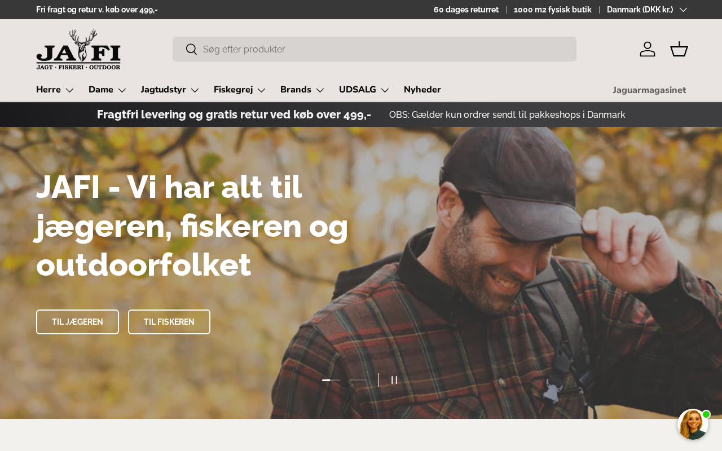Expand the Herre menu
722x451 pixels.
(x=55, y=90)
